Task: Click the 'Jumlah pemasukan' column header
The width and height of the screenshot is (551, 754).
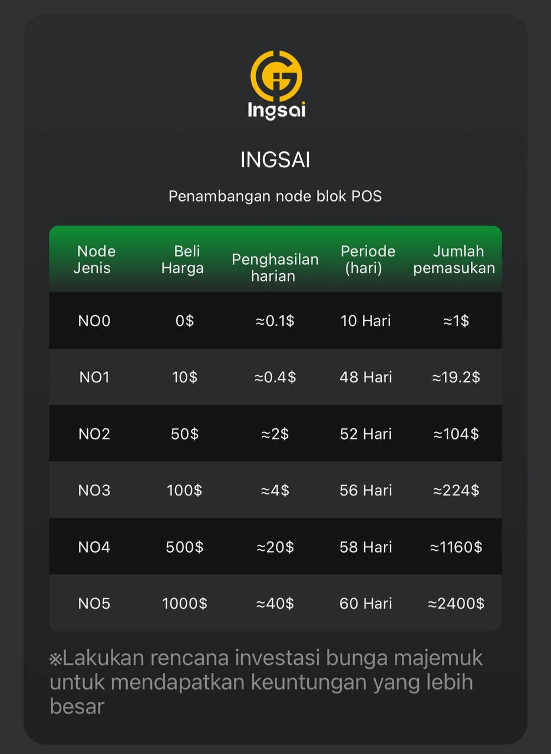Action: pyautogui.click(x=454, y=260)
